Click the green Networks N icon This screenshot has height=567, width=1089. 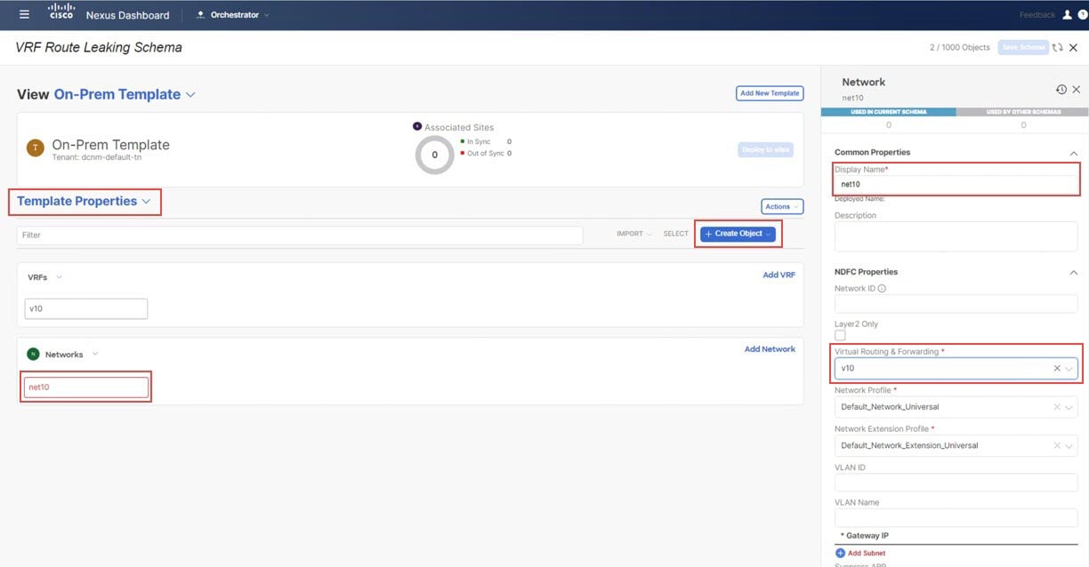(33, 354)
